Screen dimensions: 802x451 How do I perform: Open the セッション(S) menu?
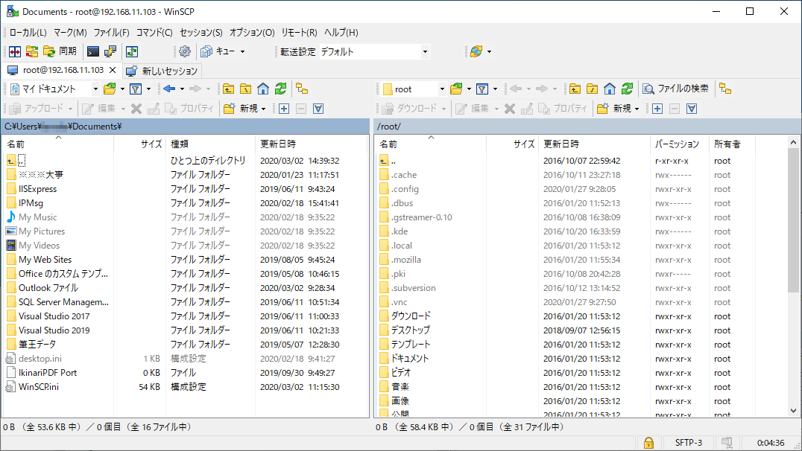pos(200,33)
